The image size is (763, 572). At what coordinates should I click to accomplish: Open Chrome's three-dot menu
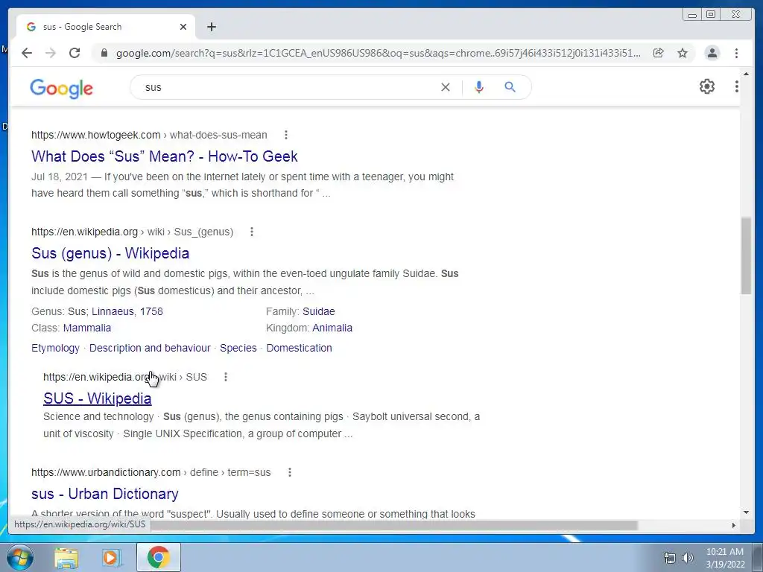(x=736, y=53)
